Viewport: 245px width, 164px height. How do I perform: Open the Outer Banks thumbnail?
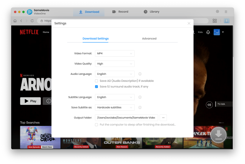tap(122, 143)
